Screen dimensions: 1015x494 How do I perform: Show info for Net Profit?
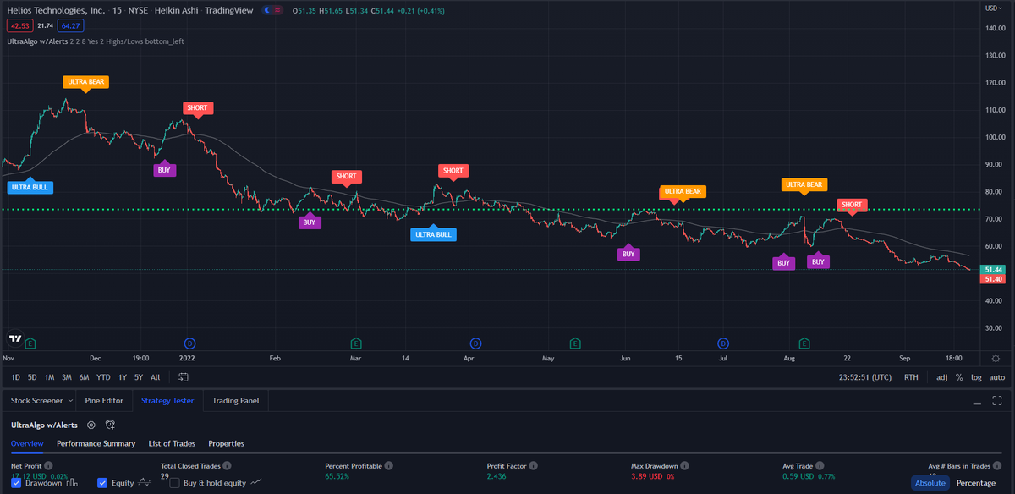click(x=48, y=466)
